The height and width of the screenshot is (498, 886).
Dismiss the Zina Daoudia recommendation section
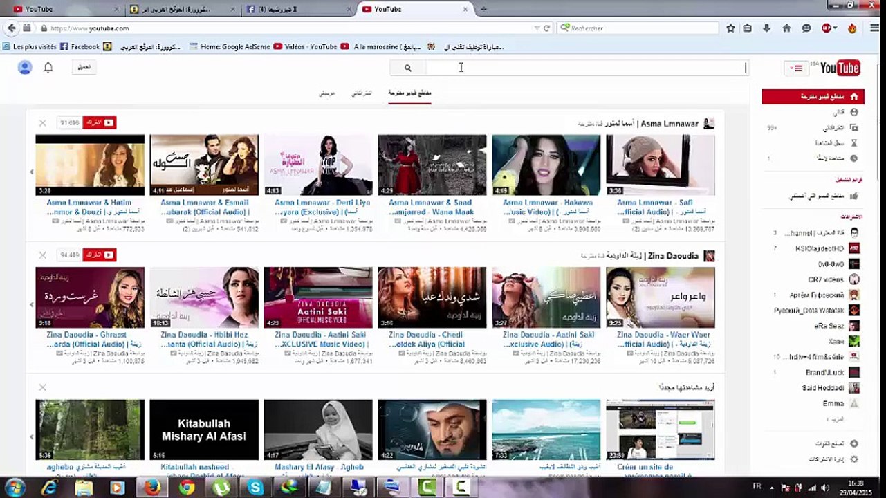tap(42, 255)
